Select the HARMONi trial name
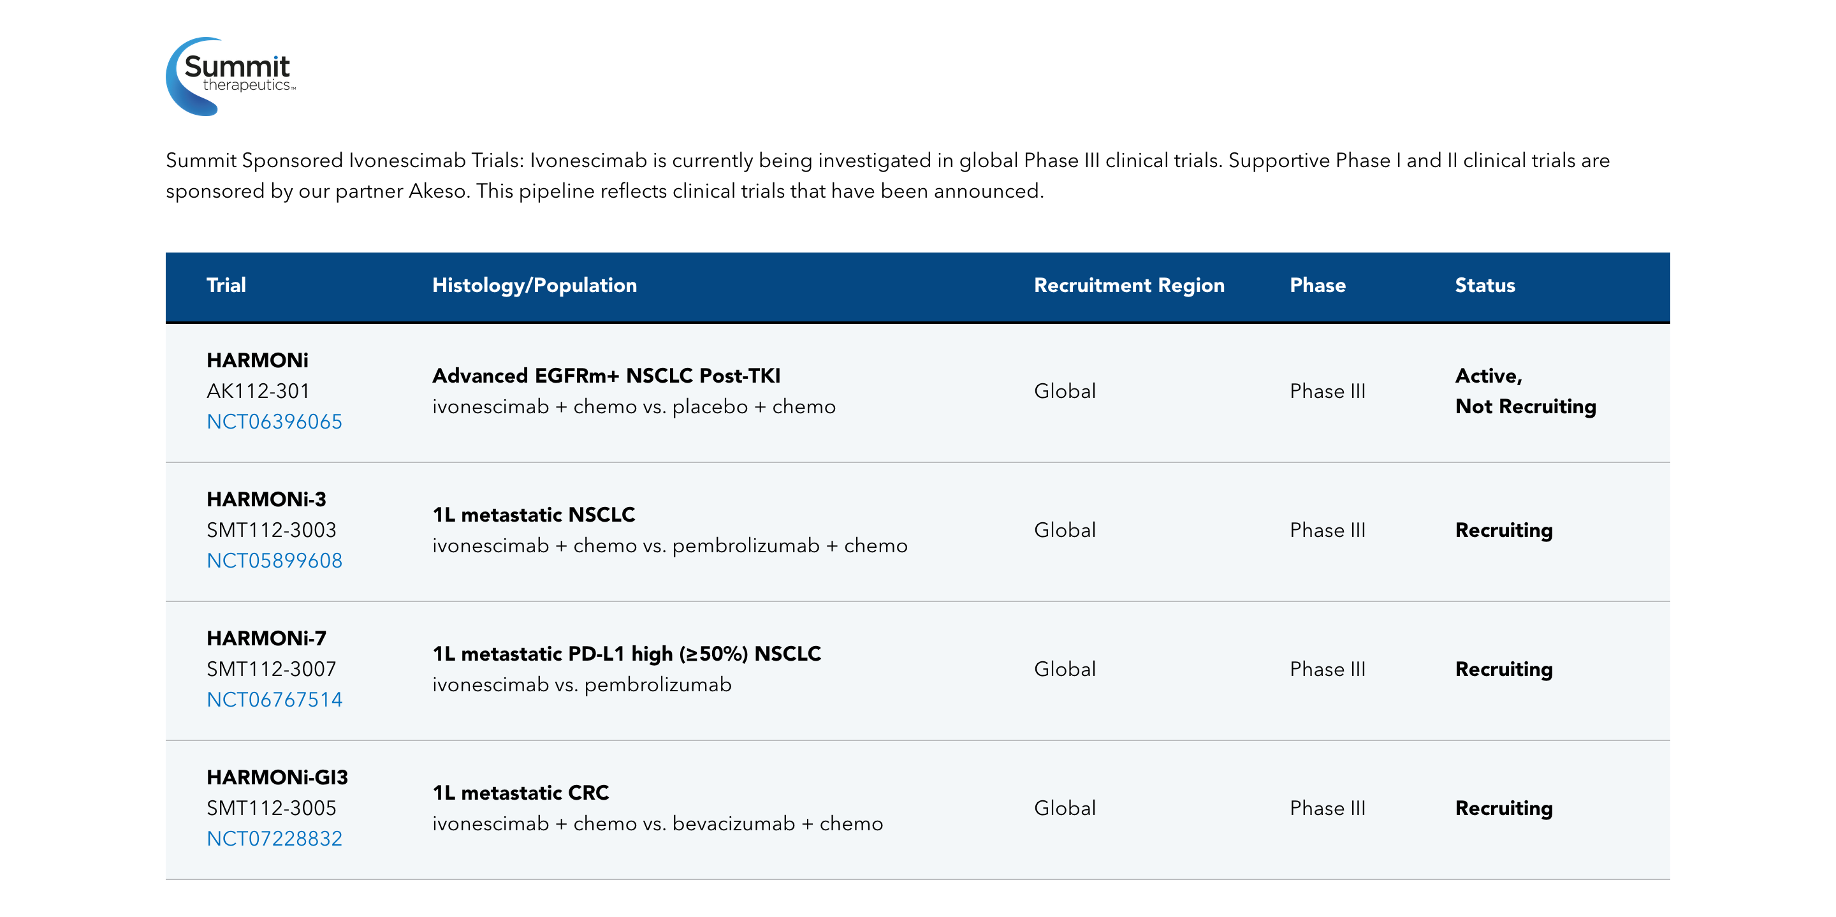This screenshot has width=1836, height=917. coord(258,360)
